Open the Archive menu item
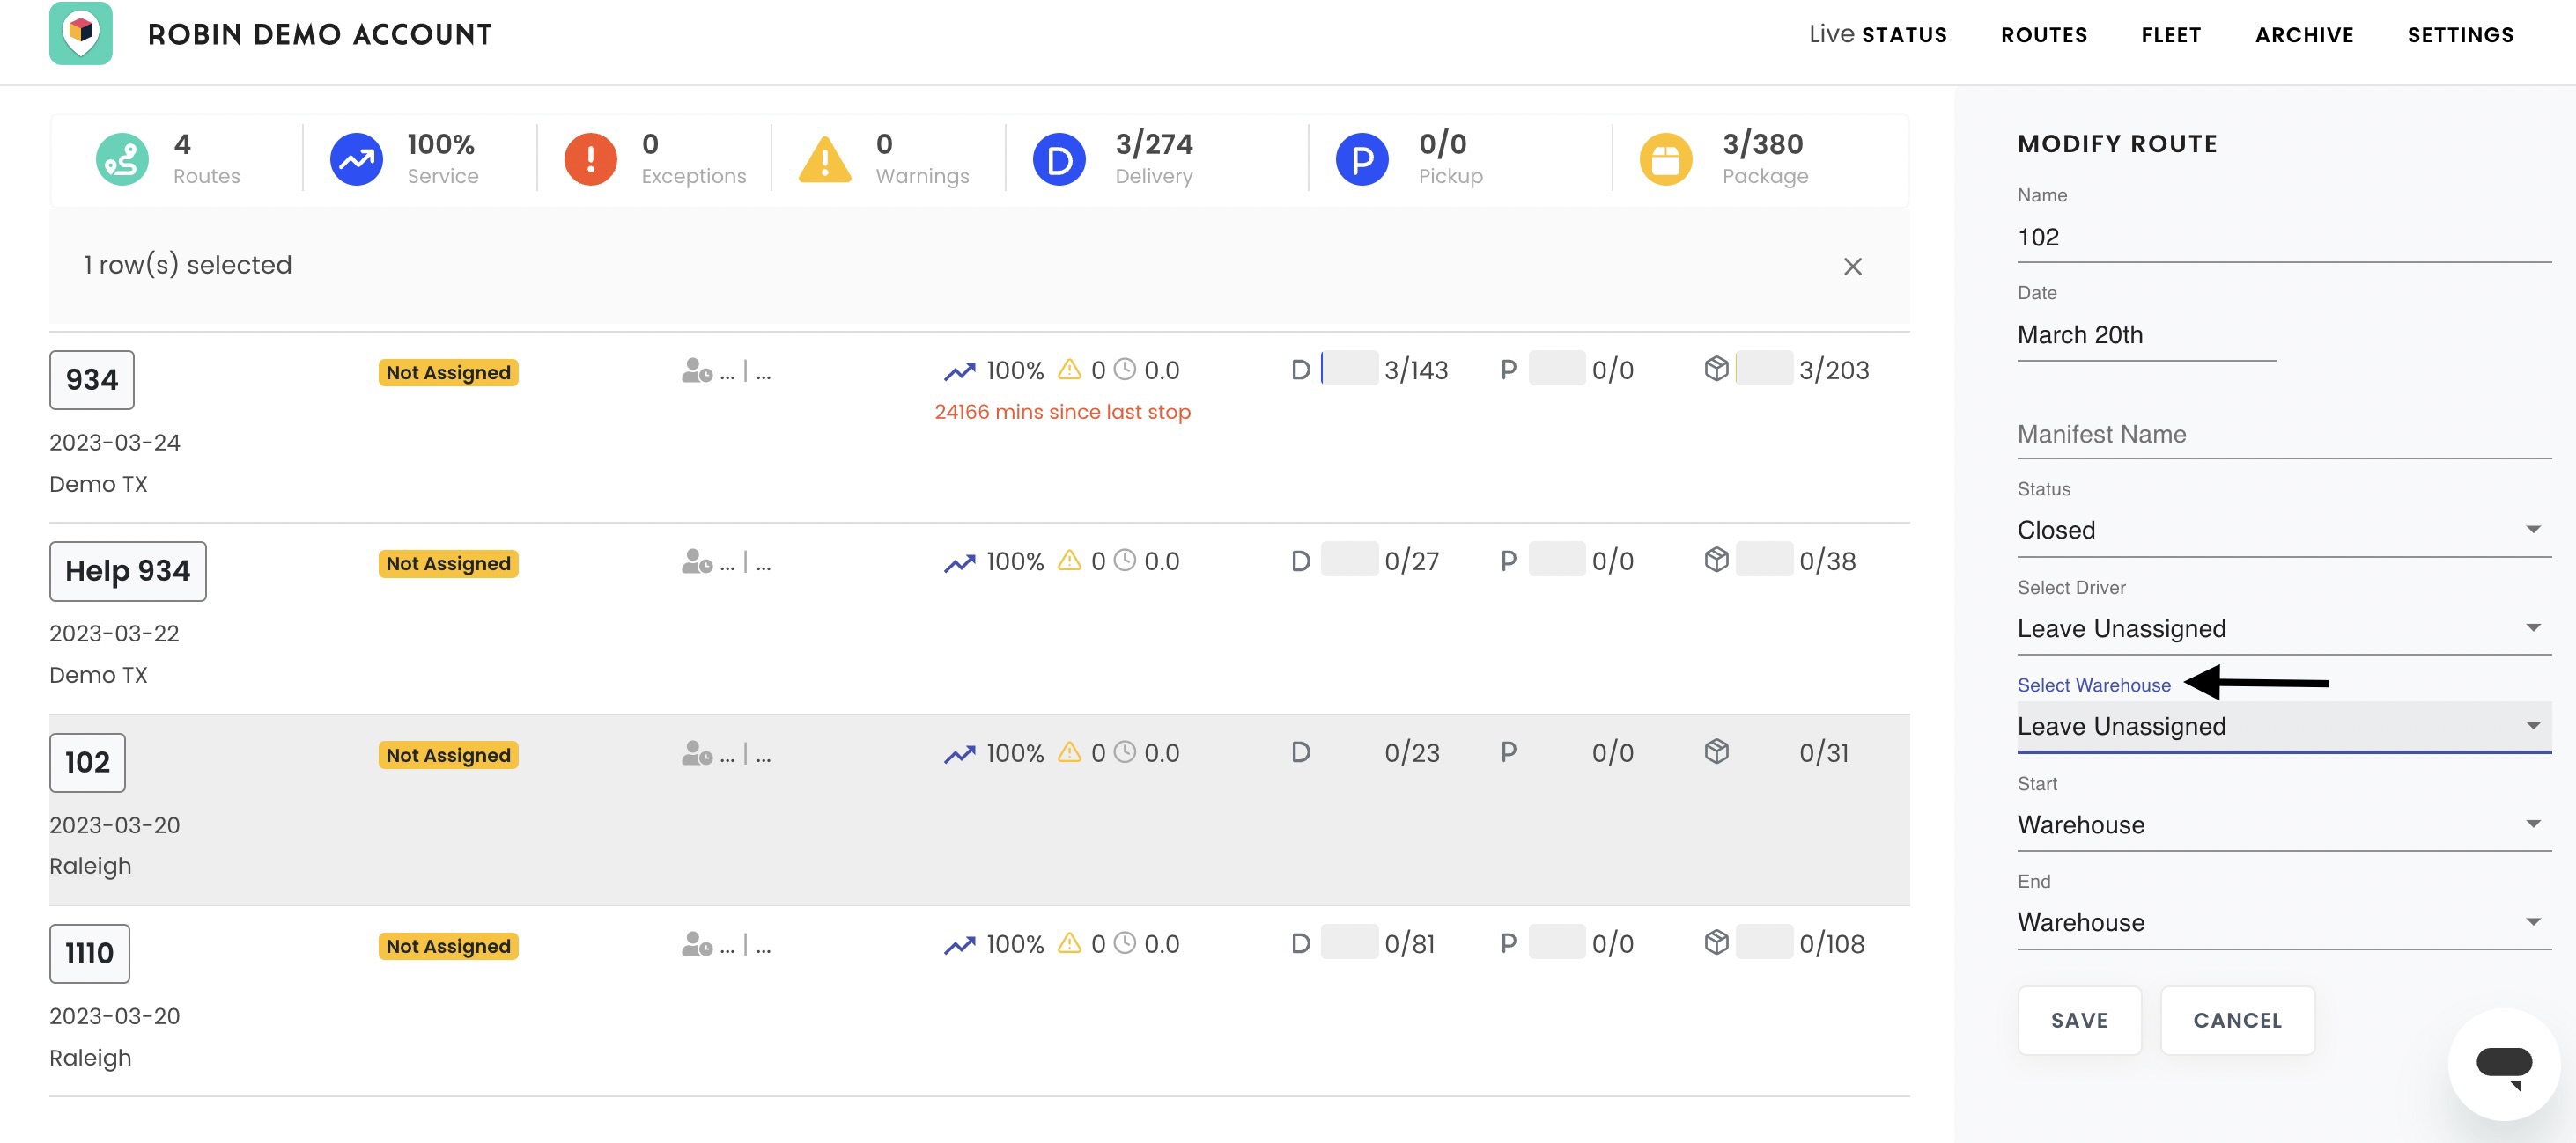The width and height of the screenshot is (2576, 1143). tap(2304, 35)
